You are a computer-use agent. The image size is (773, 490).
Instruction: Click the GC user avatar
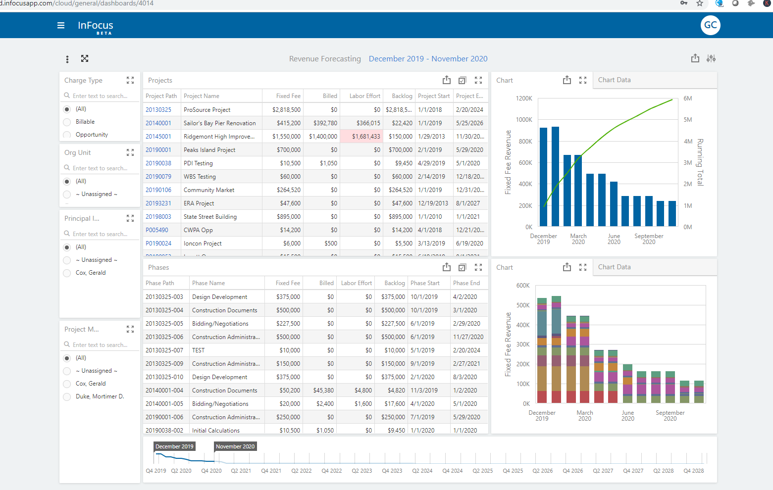tap(711, 25)
